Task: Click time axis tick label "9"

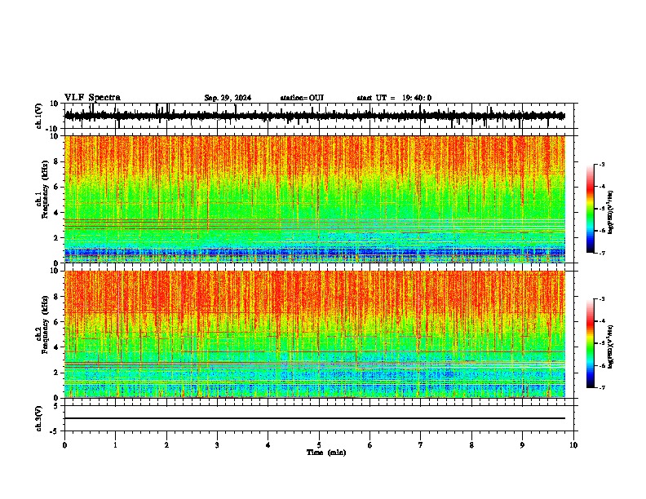Action: click(x=522, y=445)
